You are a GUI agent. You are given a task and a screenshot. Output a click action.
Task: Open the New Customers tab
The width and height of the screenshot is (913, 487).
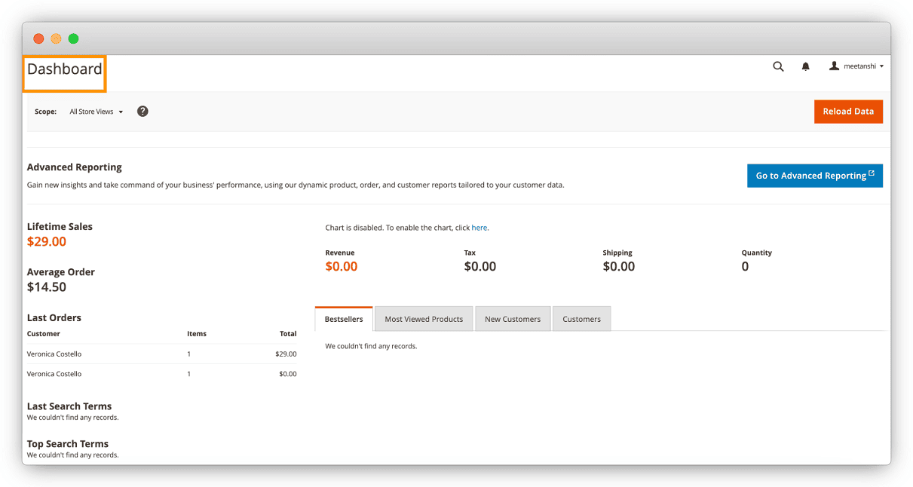tap(513, 319)
